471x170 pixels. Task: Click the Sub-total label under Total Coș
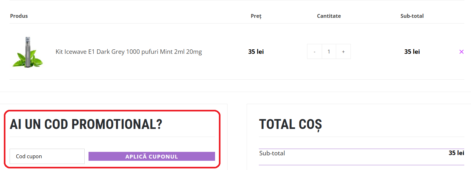[x=272, y=153]
